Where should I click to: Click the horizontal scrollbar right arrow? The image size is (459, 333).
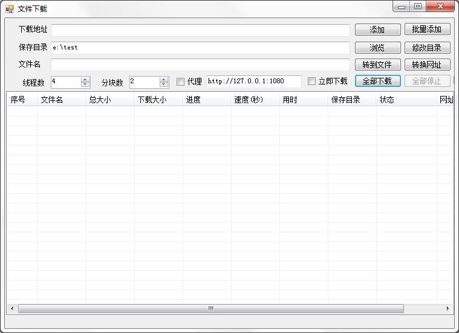(448, 308)
